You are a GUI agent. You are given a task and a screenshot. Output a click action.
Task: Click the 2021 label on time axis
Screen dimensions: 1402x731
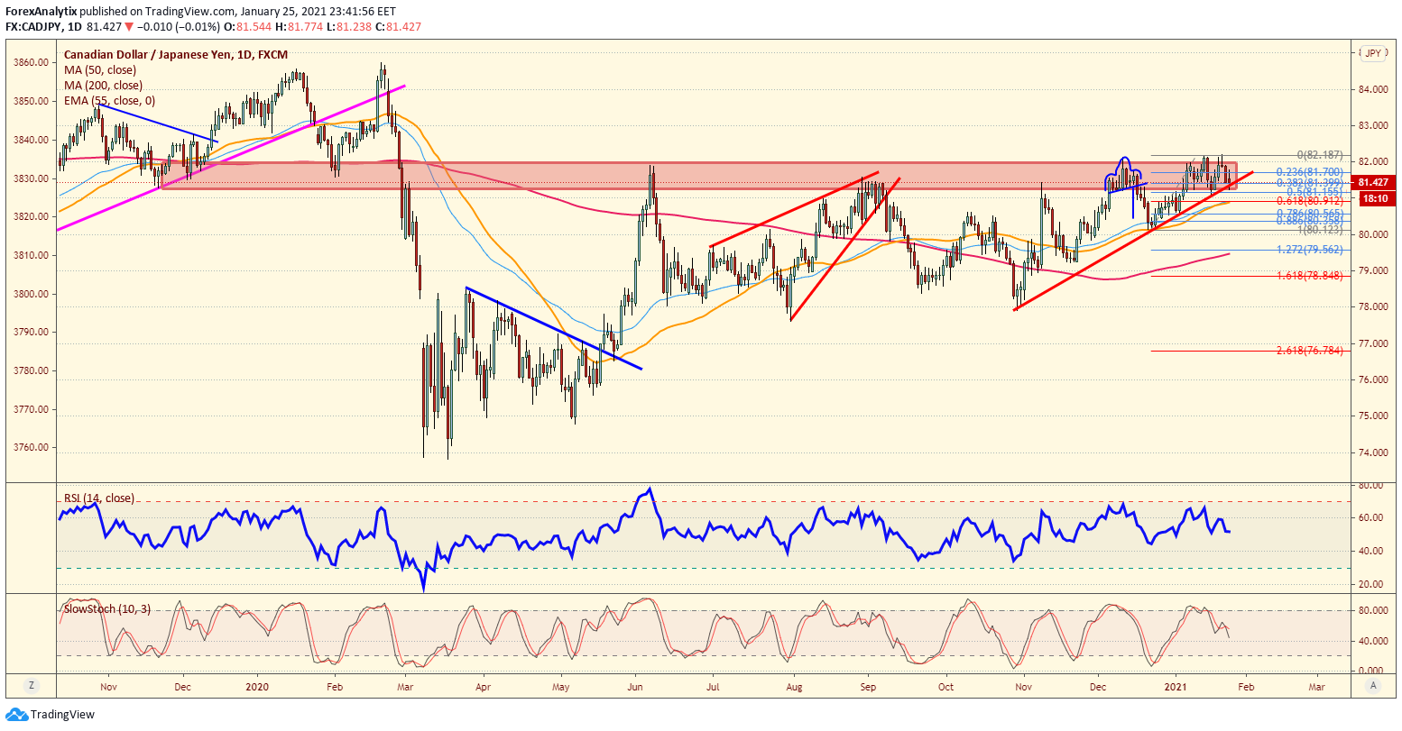point(1176,687)
